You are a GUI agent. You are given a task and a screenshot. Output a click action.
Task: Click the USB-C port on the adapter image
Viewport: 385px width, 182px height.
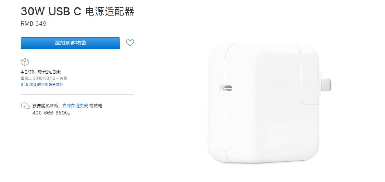(x=225, y=88)
